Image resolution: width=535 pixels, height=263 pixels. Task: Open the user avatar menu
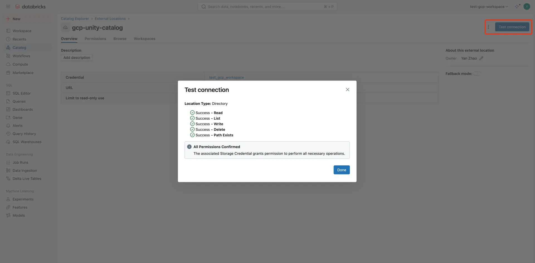(x=527, y=6)
